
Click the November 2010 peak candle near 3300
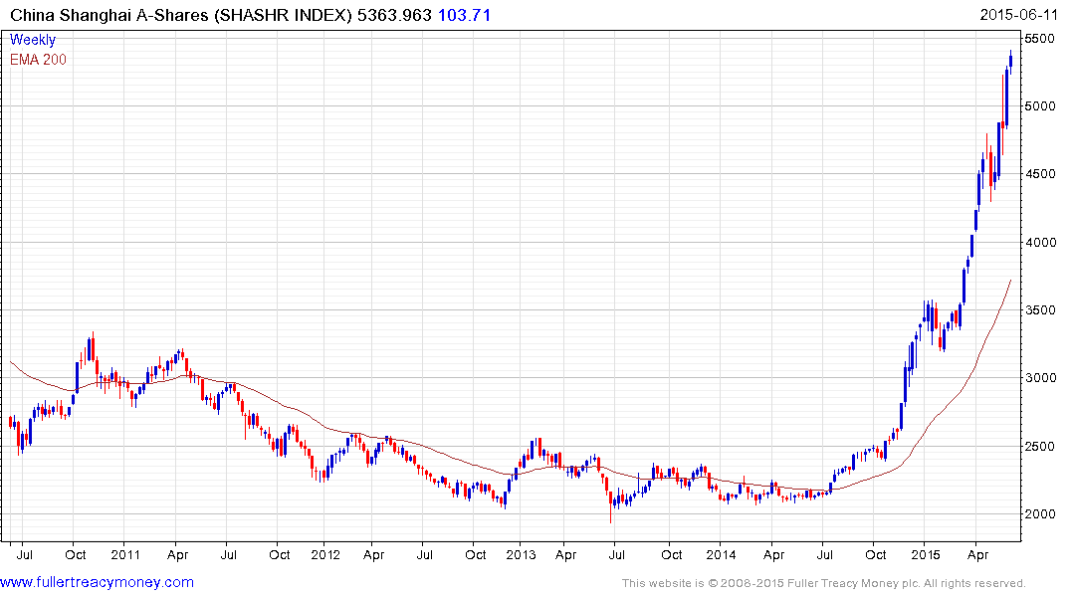click(x=93, y=346)
